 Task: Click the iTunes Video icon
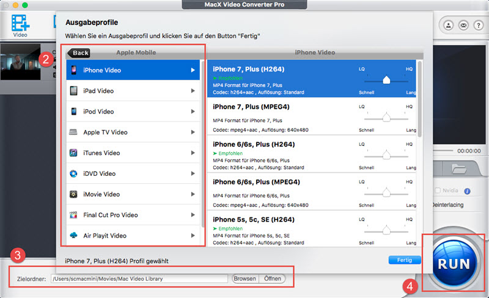[73, 153]
